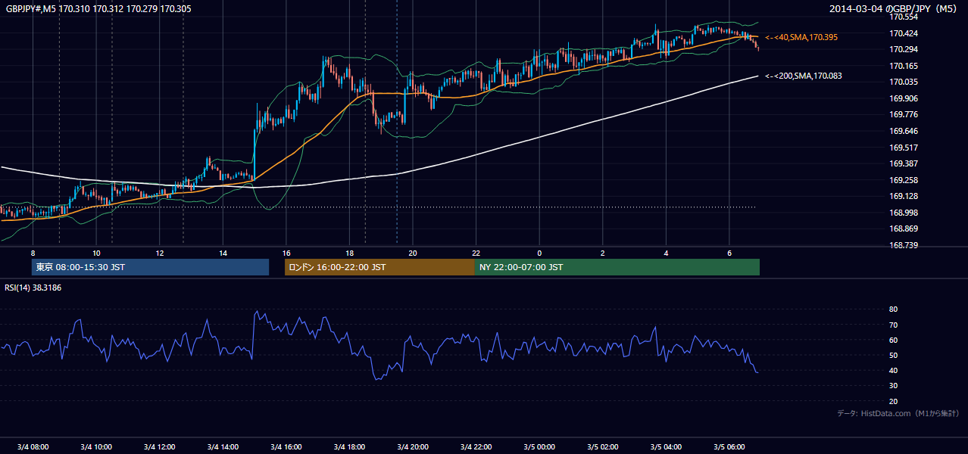Viewport: 968px width, 454px height.
Task: Click the RSI 20 level label
Action: coord(893,401)
